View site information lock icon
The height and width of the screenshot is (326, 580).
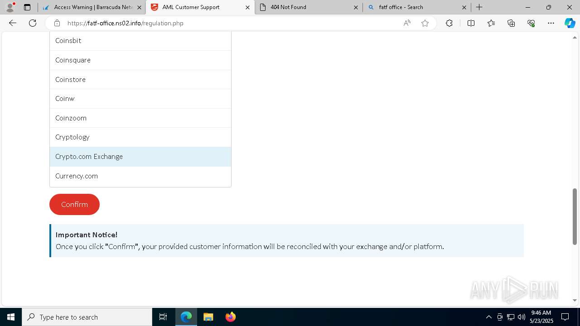point(57,23)
